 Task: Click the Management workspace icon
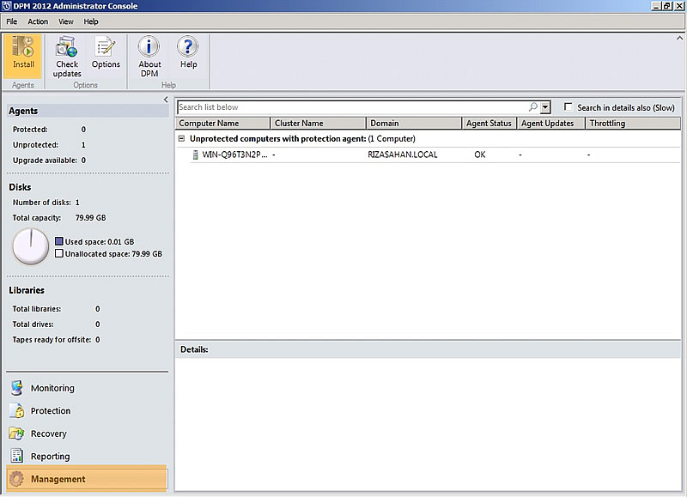[17, 479]
